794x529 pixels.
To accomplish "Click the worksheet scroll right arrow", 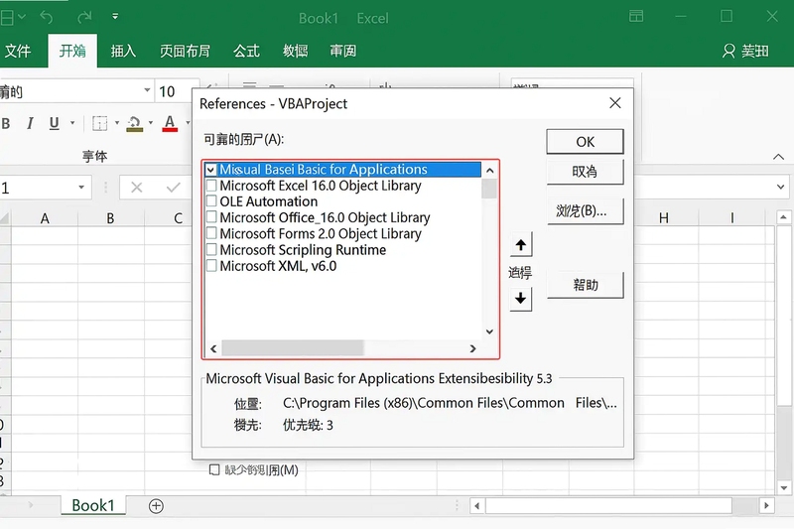I will pos(766,505).
